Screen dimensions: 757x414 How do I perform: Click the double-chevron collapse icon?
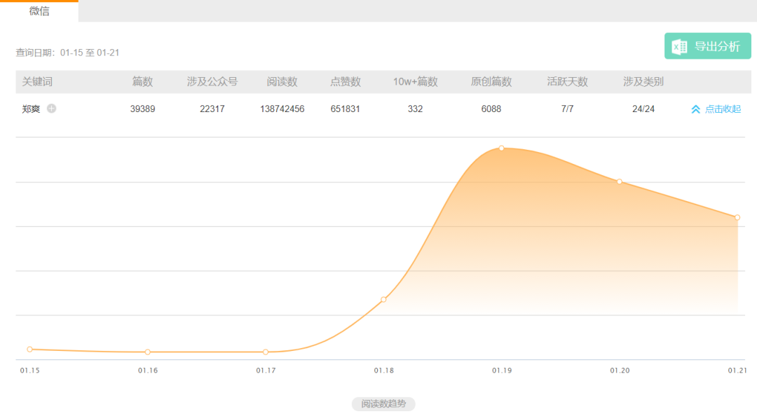(695, 109)
